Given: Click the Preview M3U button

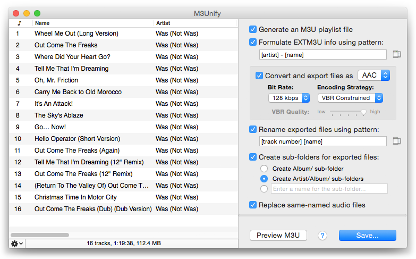Looking at the screenshot, I should [x=278, y=236].
